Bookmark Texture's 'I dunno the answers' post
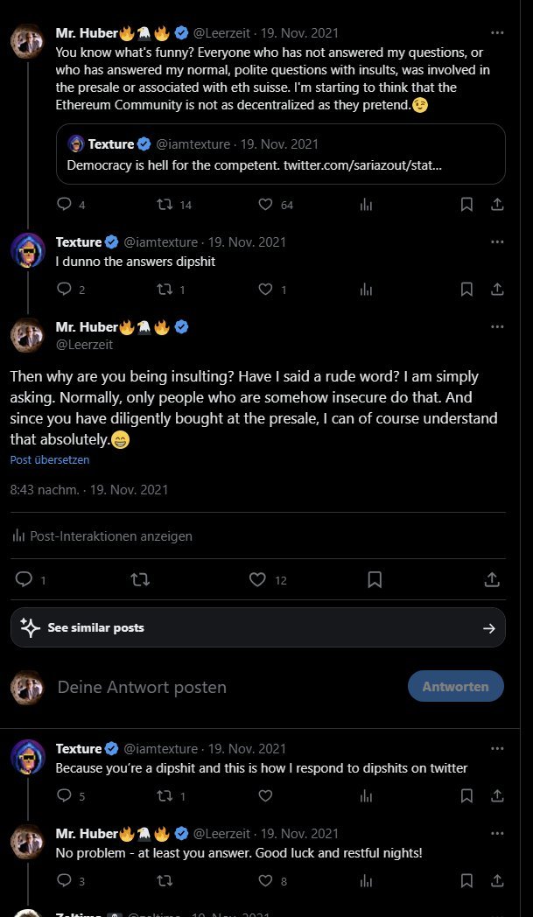533x917 pixels. (466, 289)
